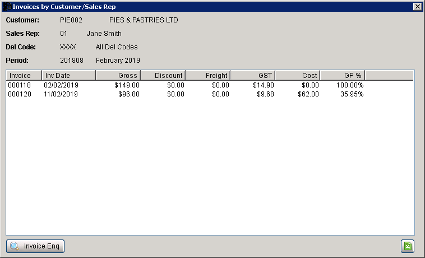This screenshot has width=425, height=258.
Task: Click the All Del Codes text
Action: tap(117, 47)
